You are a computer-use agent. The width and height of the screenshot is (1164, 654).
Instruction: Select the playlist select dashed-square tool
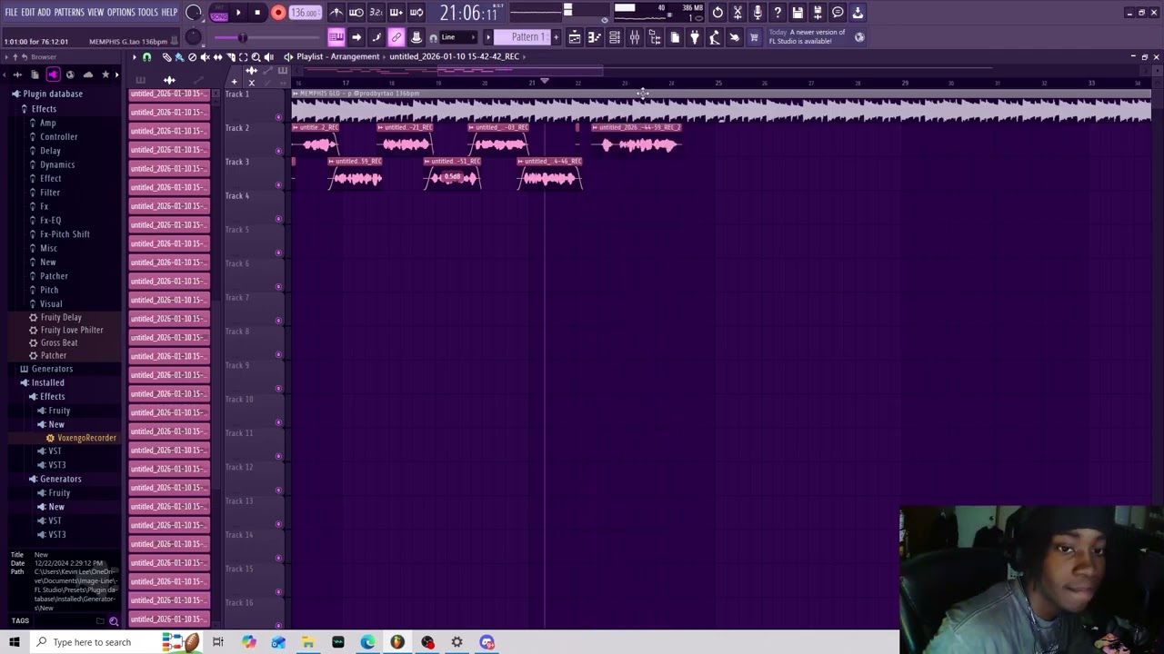tap(243, 57)
